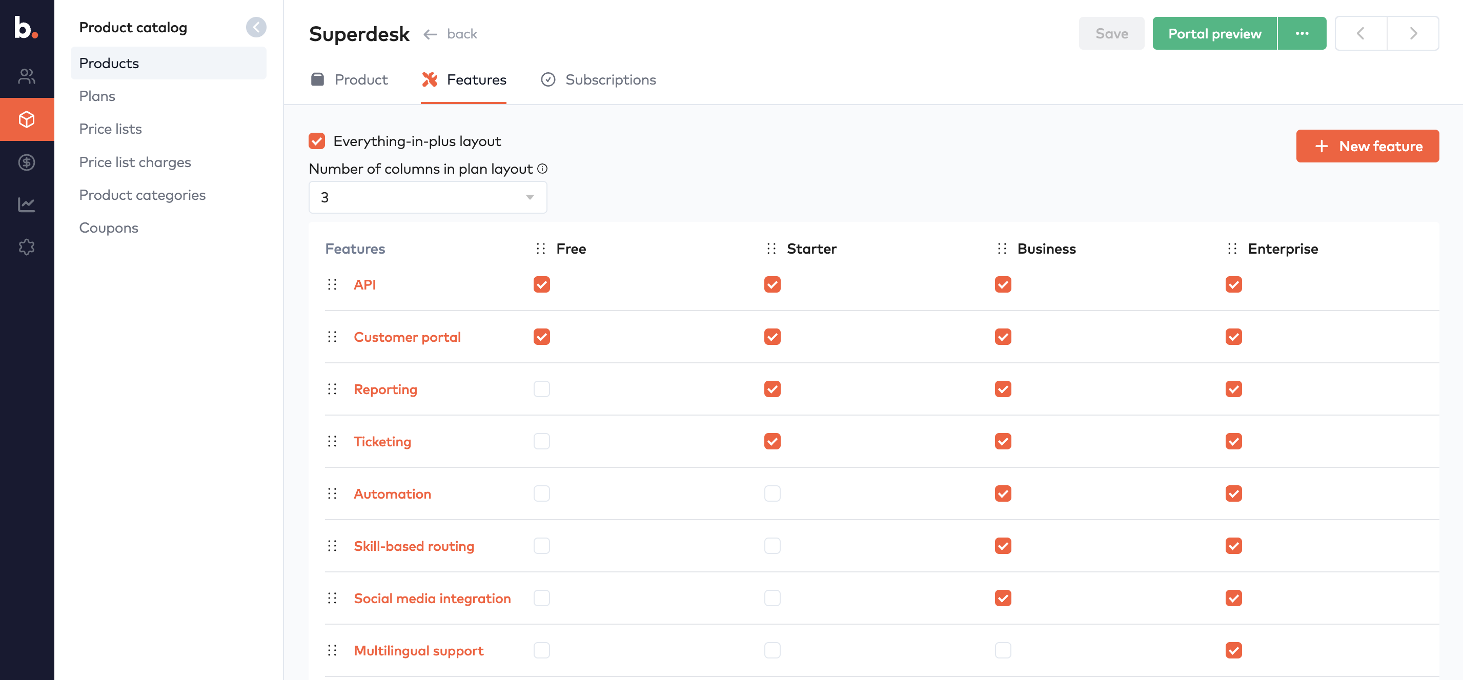
Task: Open the Billing dollar sidebar icon
Action: [x=27, y=162]
